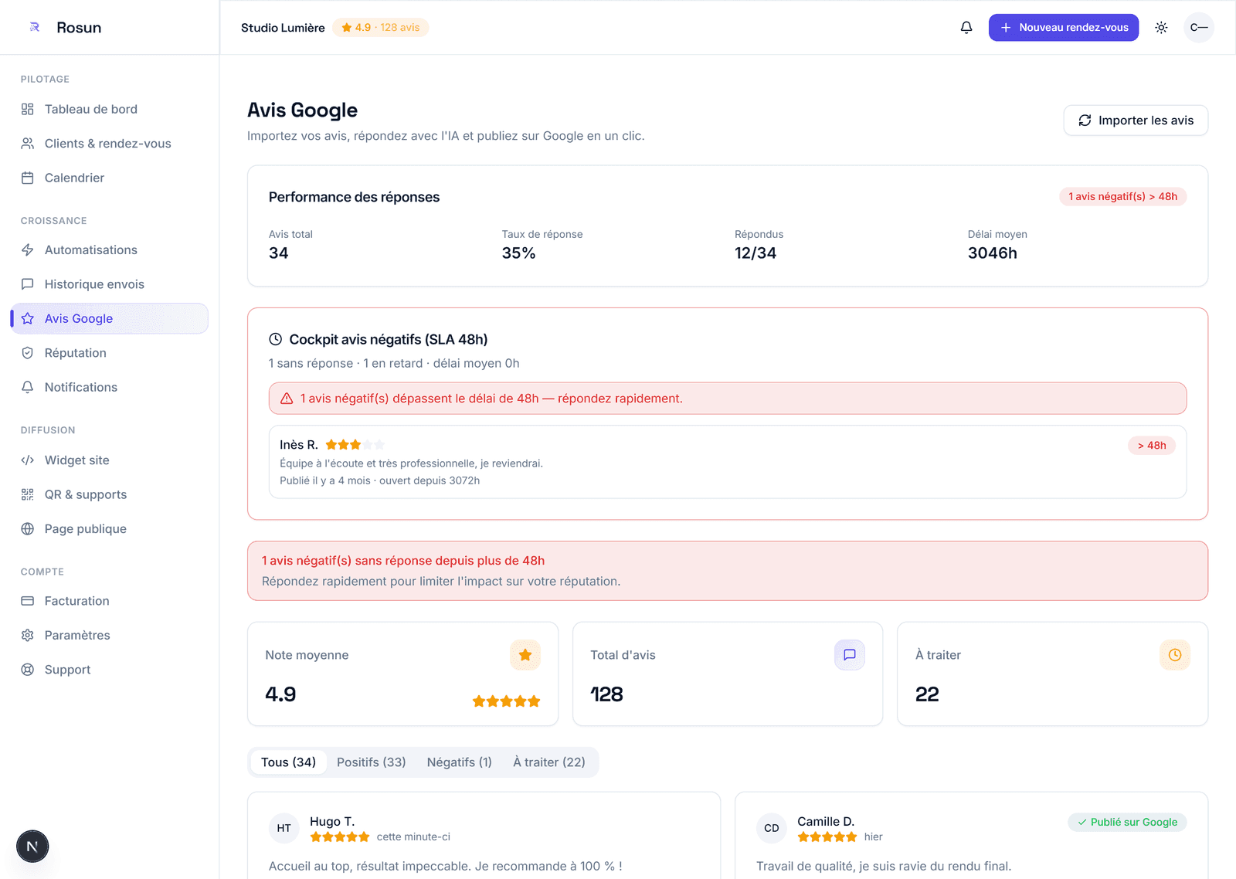Image resolution: width=1236 pixels, height=879 pixels.
Task: Switch to the Négatifs (1) tab
Action: (x=460, y=762)
